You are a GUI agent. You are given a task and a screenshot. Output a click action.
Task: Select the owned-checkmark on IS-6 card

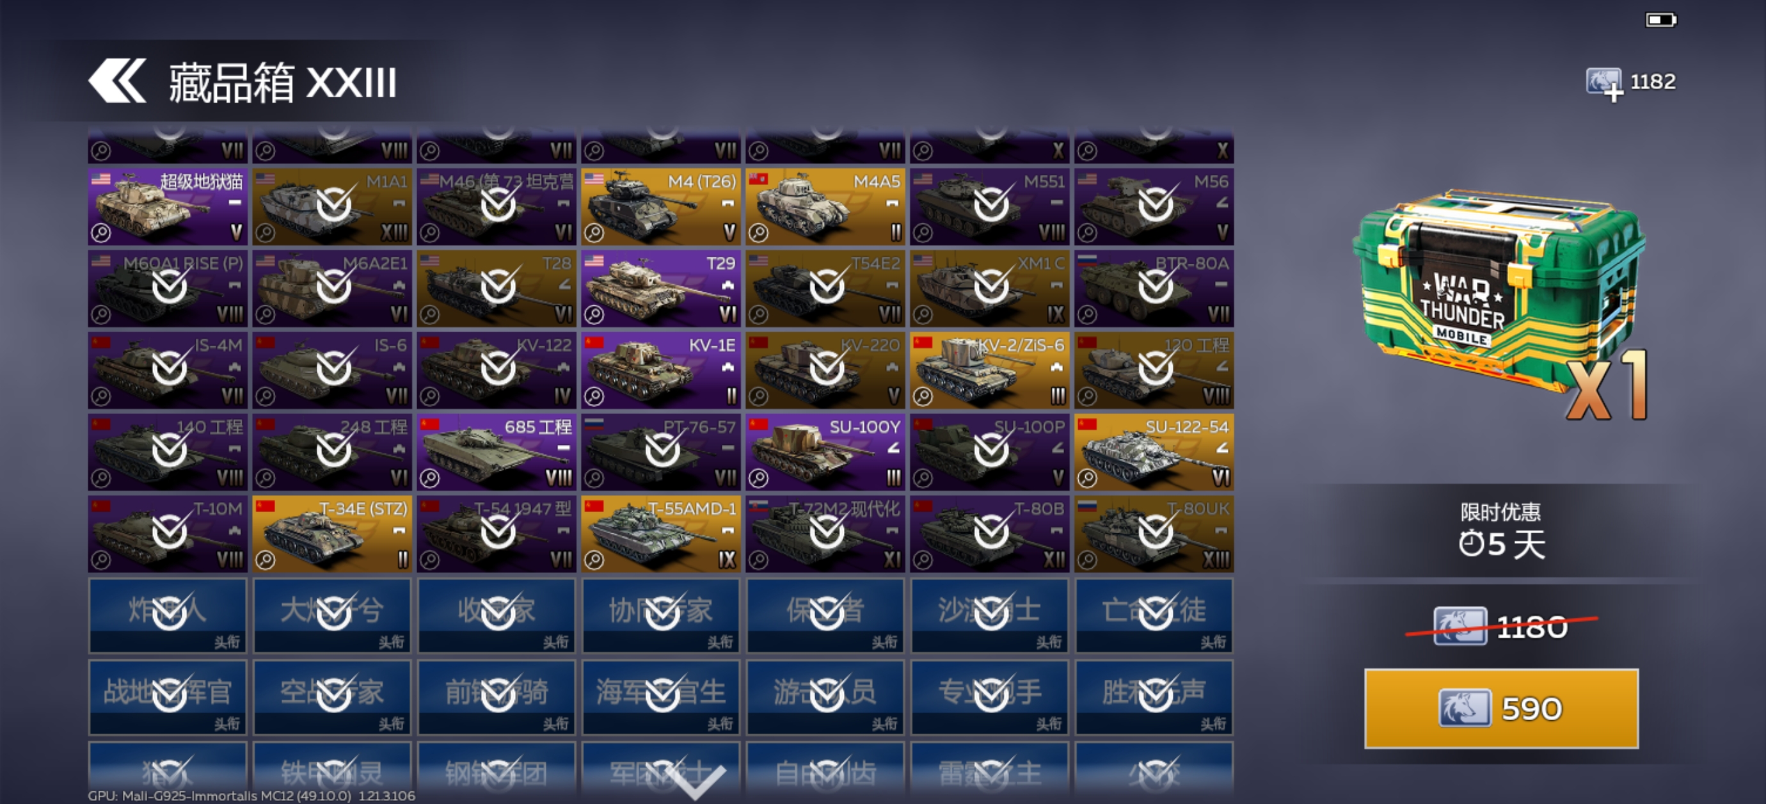pos(334,367)
